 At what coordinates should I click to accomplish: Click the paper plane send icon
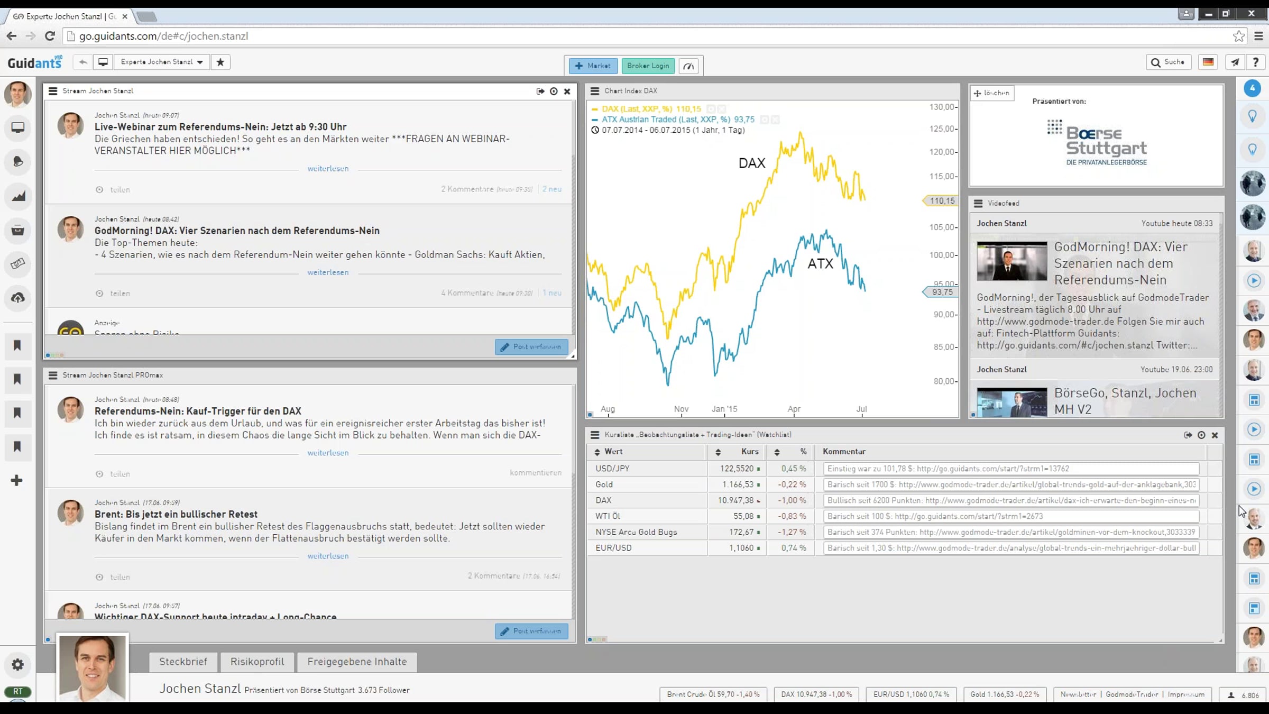pyautogui.click(x=1235, y=62)
